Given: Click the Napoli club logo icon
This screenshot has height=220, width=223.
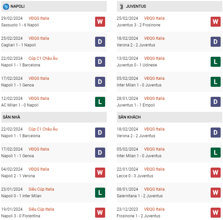Looking at the screenshot, I should pos(6,6).
